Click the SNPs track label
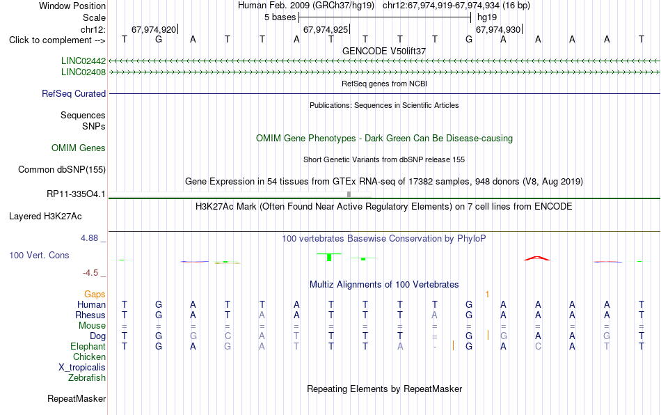Image resolution: width=661 pixels, height=415 pixels. (x=94, y=126)
